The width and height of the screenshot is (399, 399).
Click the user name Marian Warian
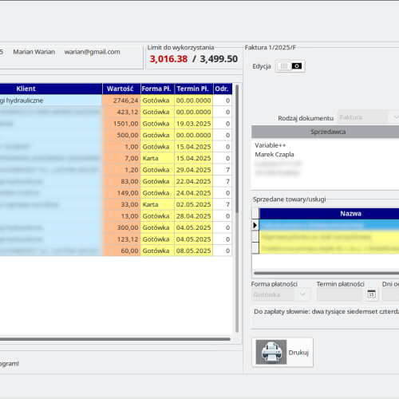34,52
